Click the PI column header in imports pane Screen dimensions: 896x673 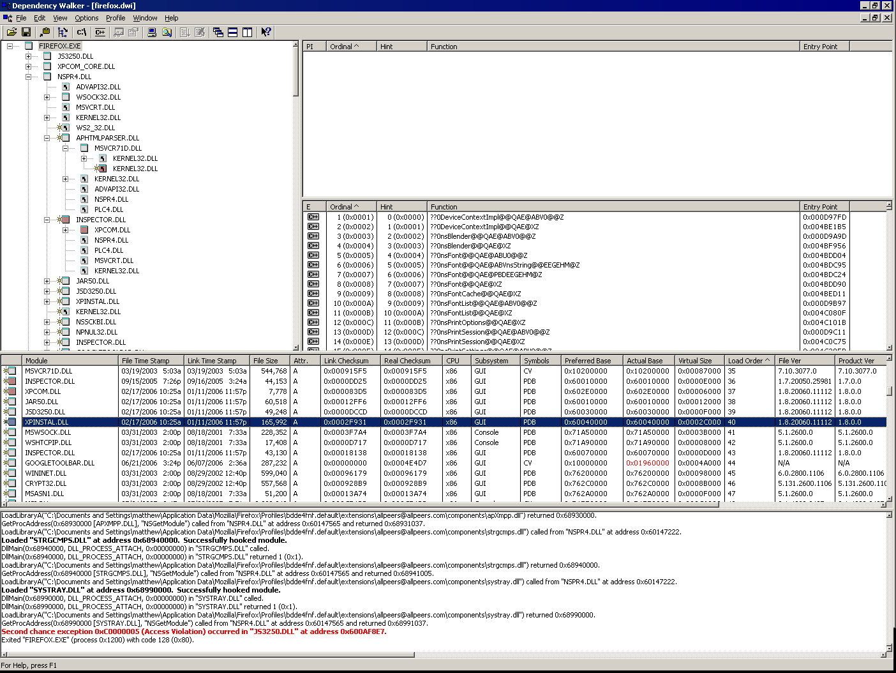click(x=315, y=47)
